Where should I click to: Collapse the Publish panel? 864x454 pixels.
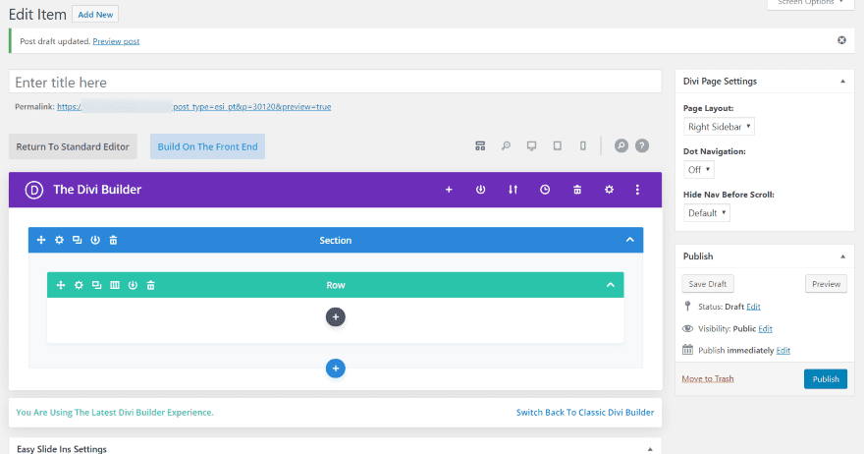(x=842, y=256)
